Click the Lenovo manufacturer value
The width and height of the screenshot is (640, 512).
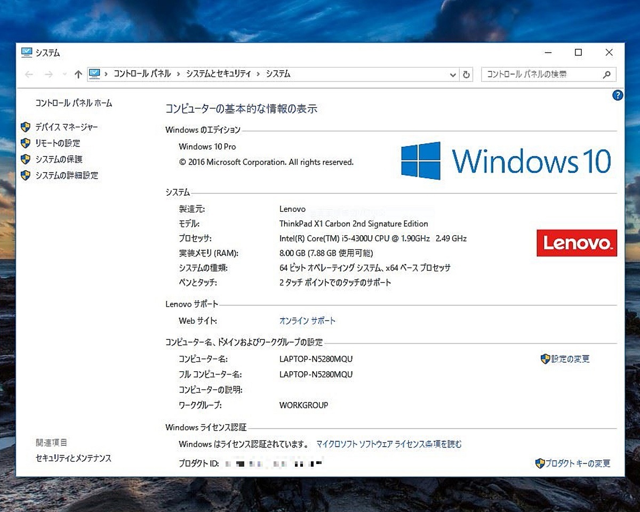[x=292, y=209]
